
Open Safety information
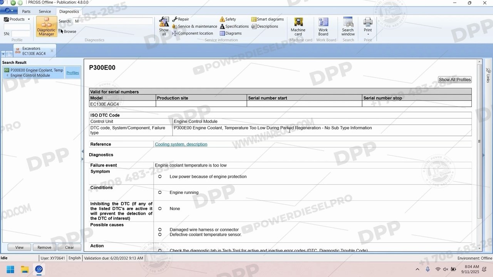tap(228, 19)
